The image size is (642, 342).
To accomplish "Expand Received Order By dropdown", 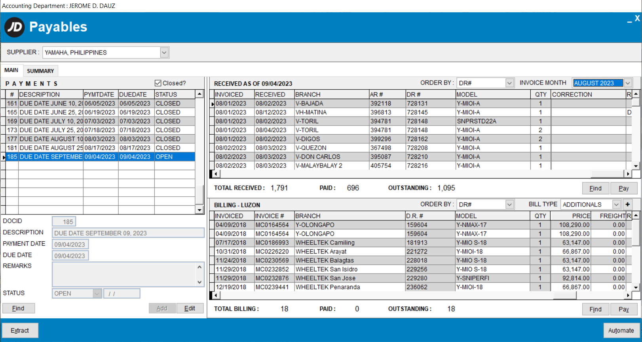I will tap(510, 83).
